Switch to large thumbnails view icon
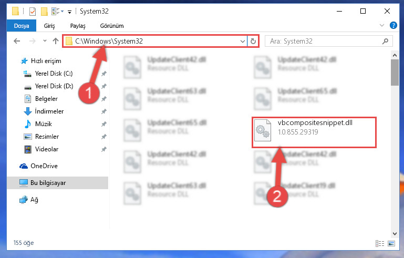404x258 pixels. tap(391, 243)
